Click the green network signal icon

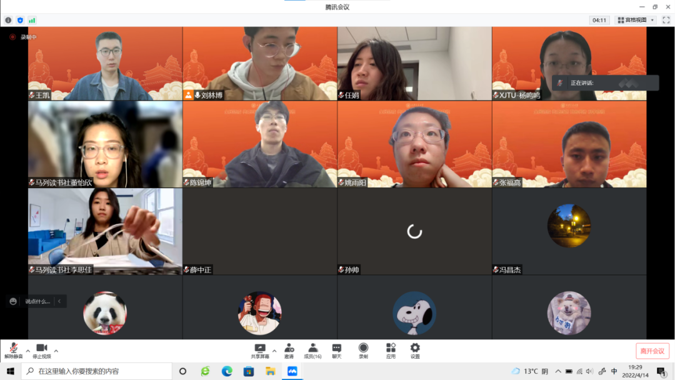[32, 20]
